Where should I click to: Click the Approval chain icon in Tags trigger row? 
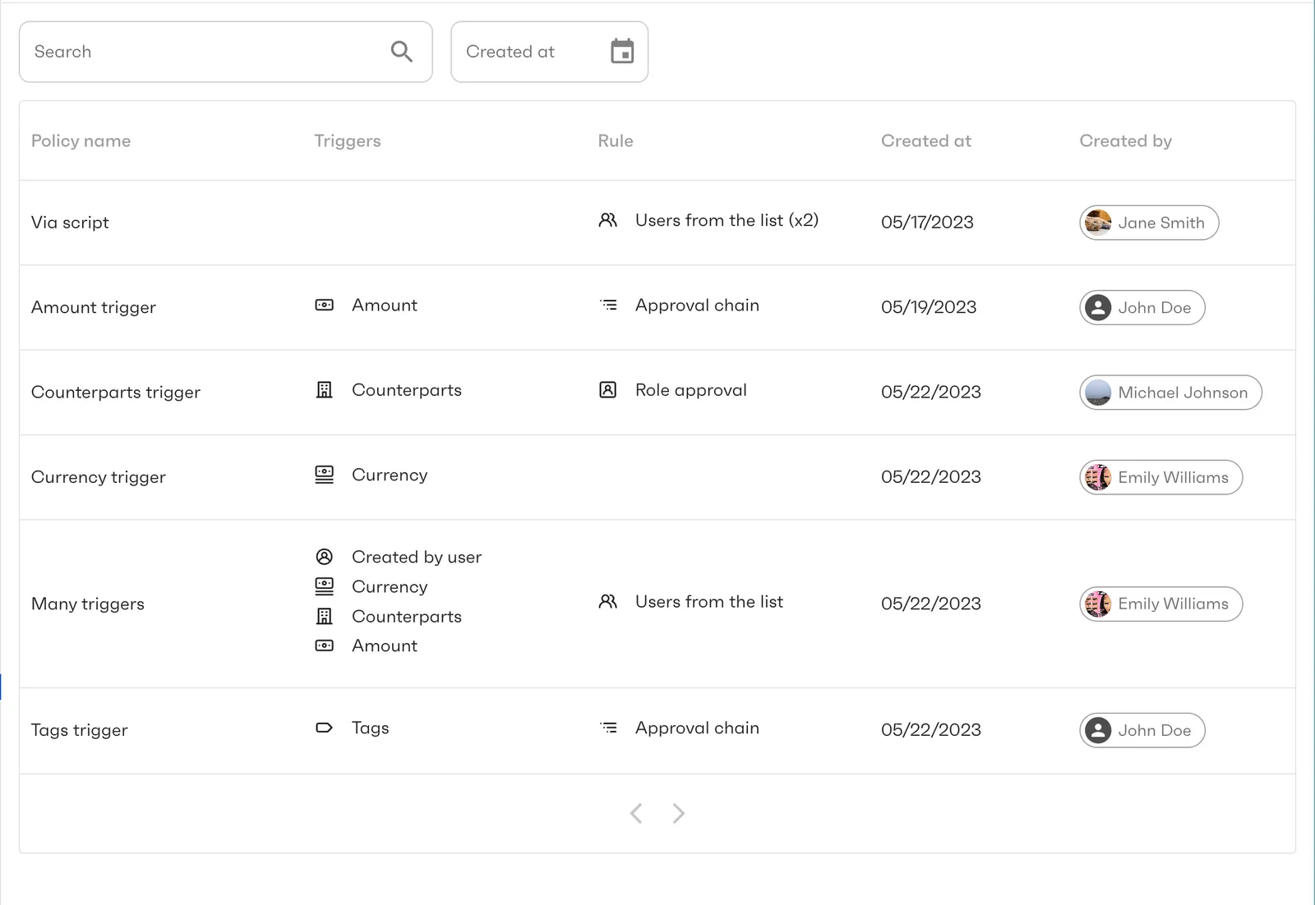point(608,728)
